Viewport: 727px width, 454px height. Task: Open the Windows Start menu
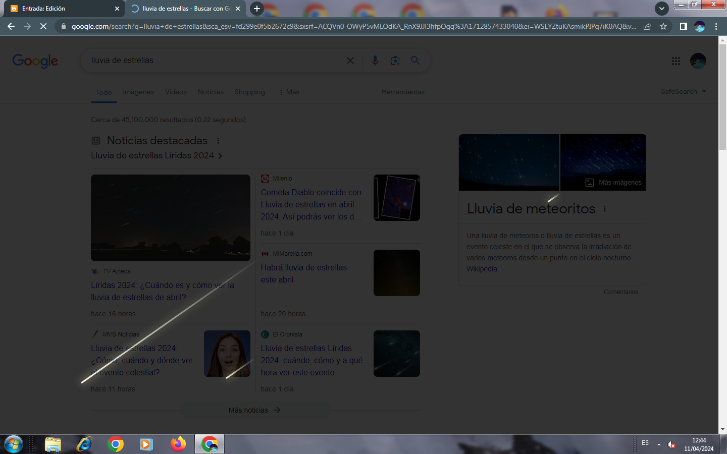point(14,444)
